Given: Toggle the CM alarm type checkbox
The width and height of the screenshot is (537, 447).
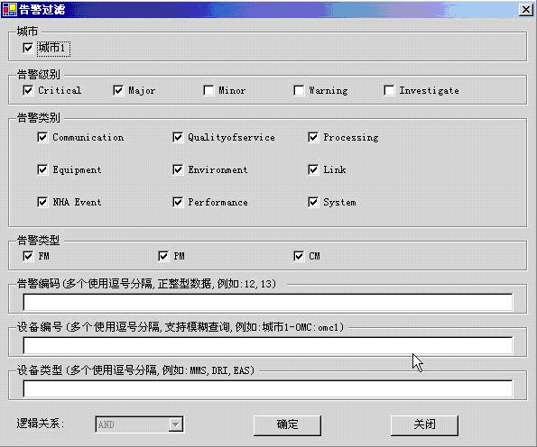Looking at the screenshot, I should pyautogui.click(x=299, y=256).
